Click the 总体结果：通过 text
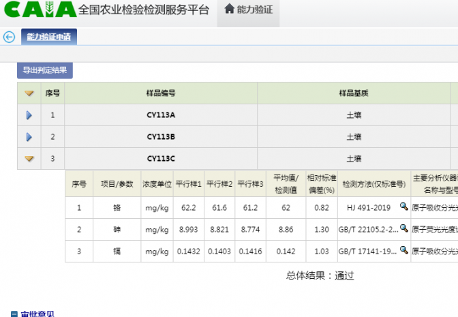The width and height of the screenshot is (458, 317). pos(320,275)
